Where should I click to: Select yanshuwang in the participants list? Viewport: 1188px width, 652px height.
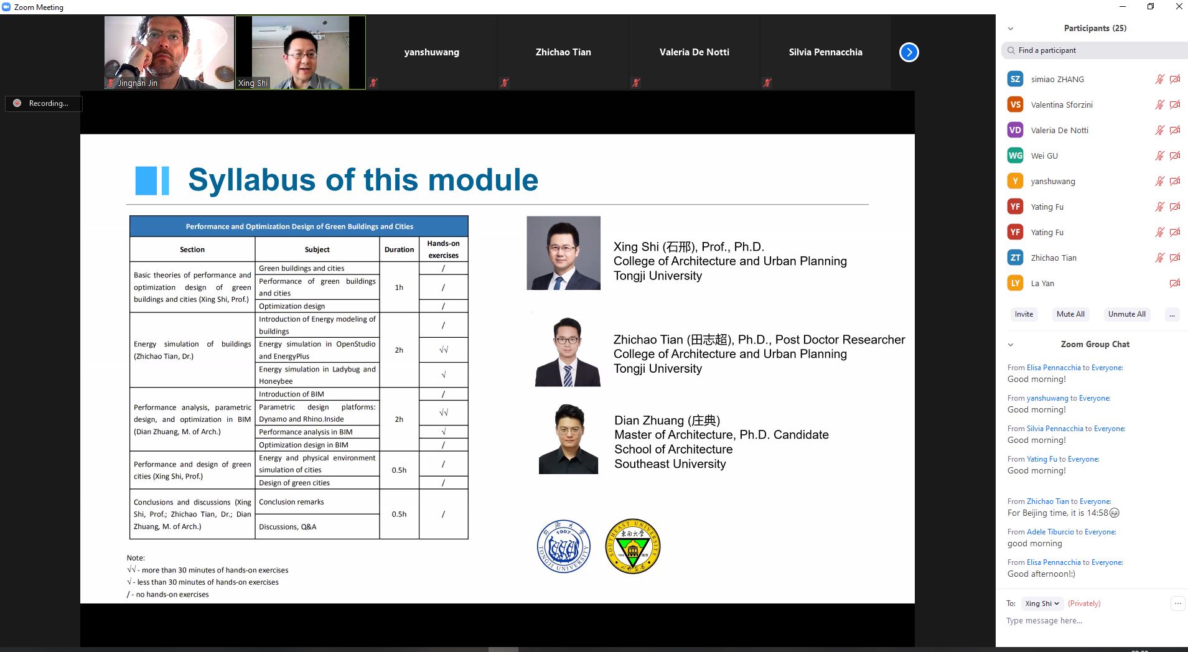point(1053,181)
